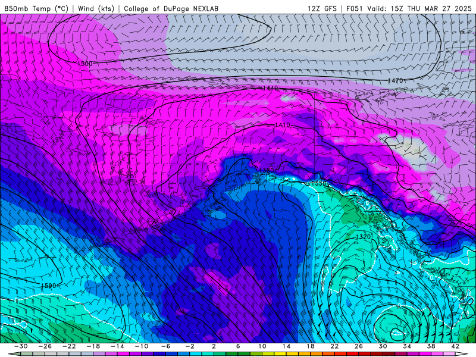
Task: Click the 1440 height contour label
Action: point(270,88)
